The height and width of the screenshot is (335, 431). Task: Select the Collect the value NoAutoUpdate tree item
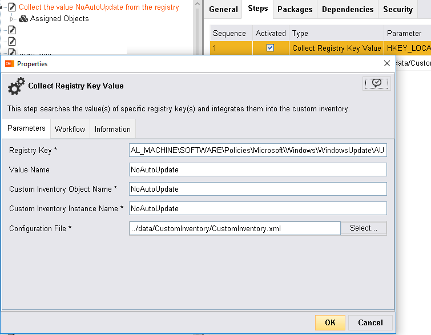[x=99, y=7]
